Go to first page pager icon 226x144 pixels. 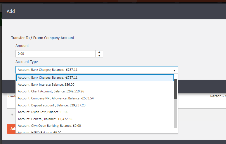pyautogui.click(x=12, y=115)
